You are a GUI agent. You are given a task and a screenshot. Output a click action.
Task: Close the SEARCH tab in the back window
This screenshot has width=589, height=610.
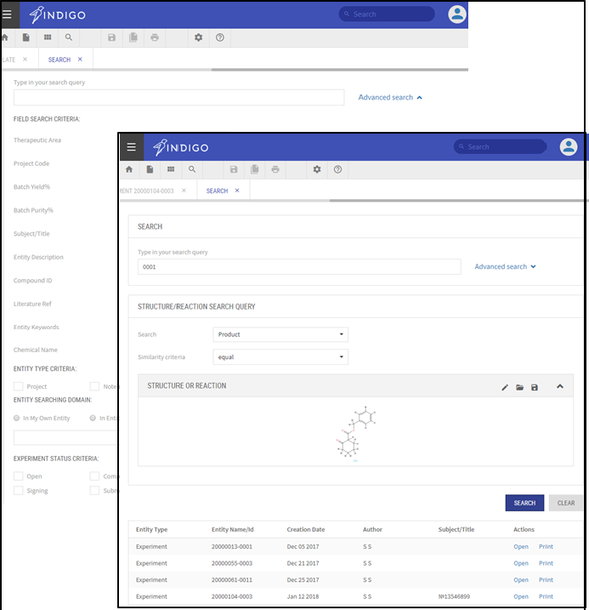pos(80,60)
